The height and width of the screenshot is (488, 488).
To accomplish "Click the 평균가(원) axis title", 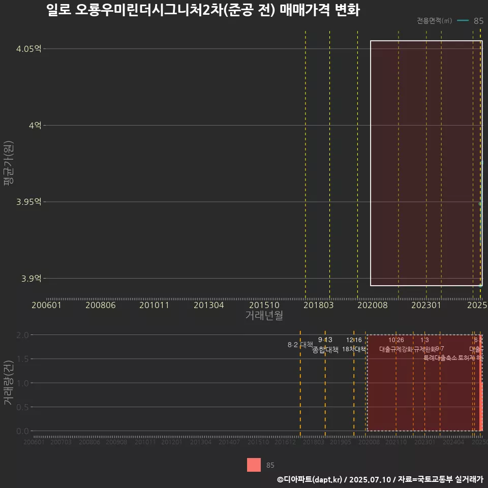I will tap(9, 163).
